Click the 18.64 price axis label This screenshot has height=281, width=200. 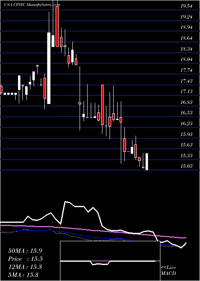(x=186, y=38)
